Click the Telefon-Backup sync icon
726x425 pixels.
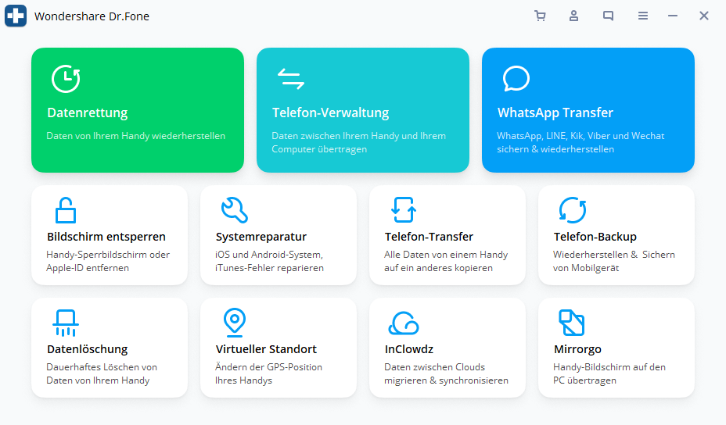tap(573, 210)
